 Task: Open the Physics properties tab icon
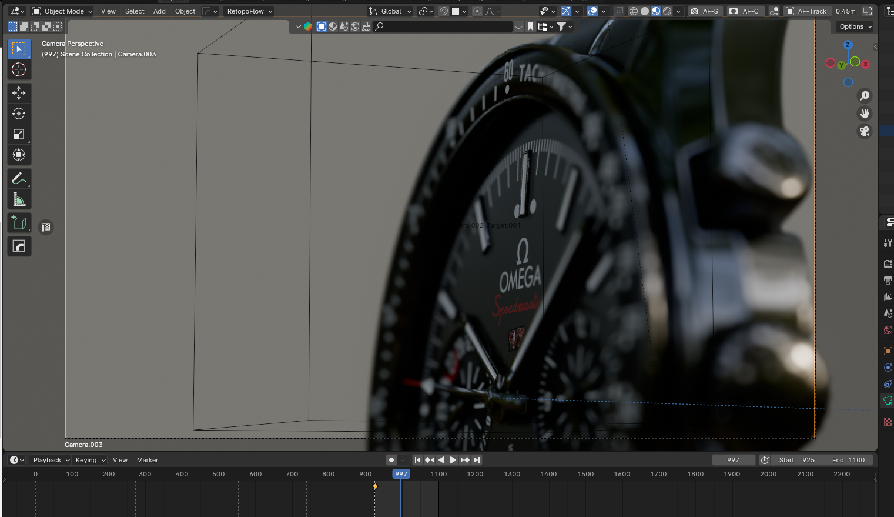pos(888,368)
